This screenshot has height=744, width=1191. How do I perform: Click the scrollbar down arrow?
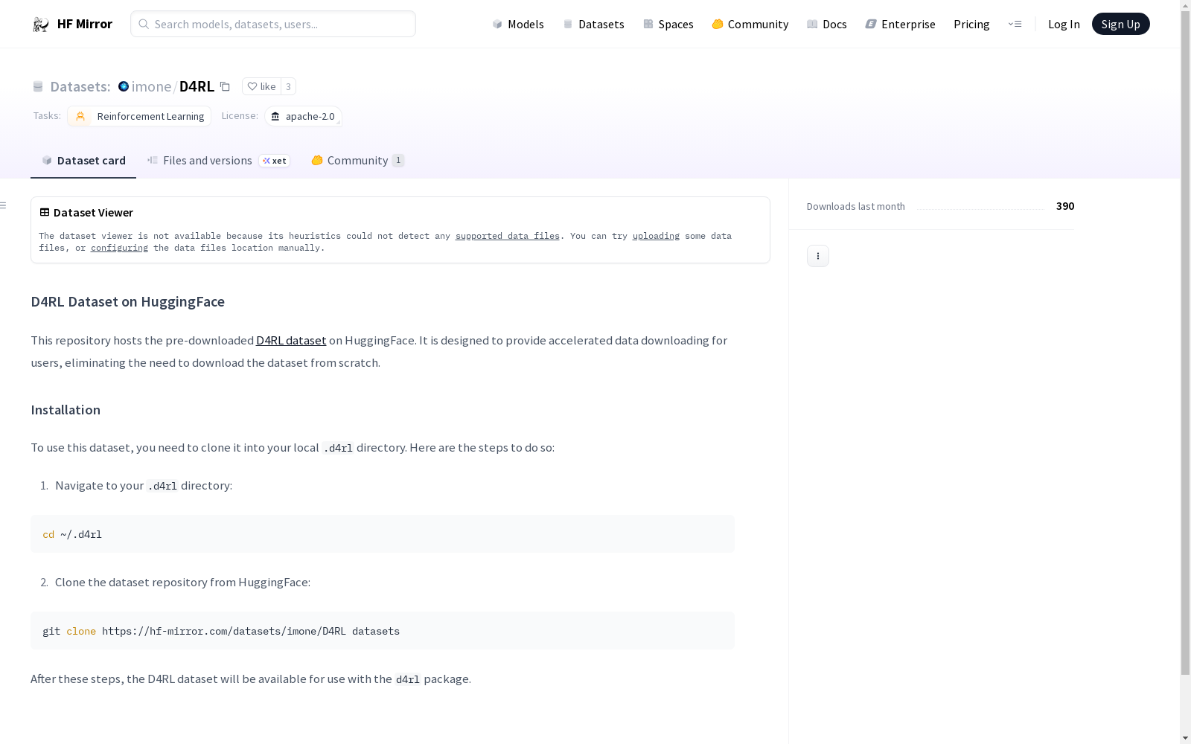[x=1185, y=738]
